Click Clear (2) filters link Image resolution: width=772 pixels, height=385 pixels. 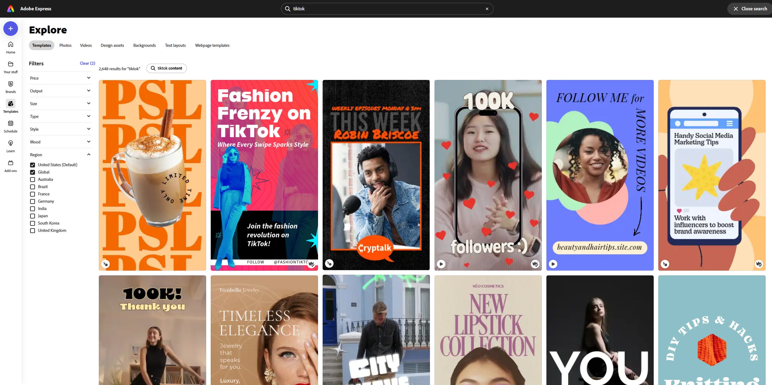[87, 63]
